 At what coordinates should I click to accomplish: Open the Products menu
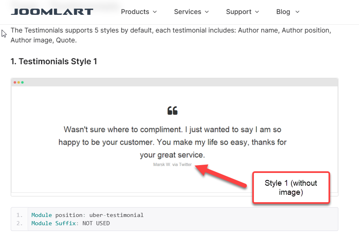click(x=135, y=12)
